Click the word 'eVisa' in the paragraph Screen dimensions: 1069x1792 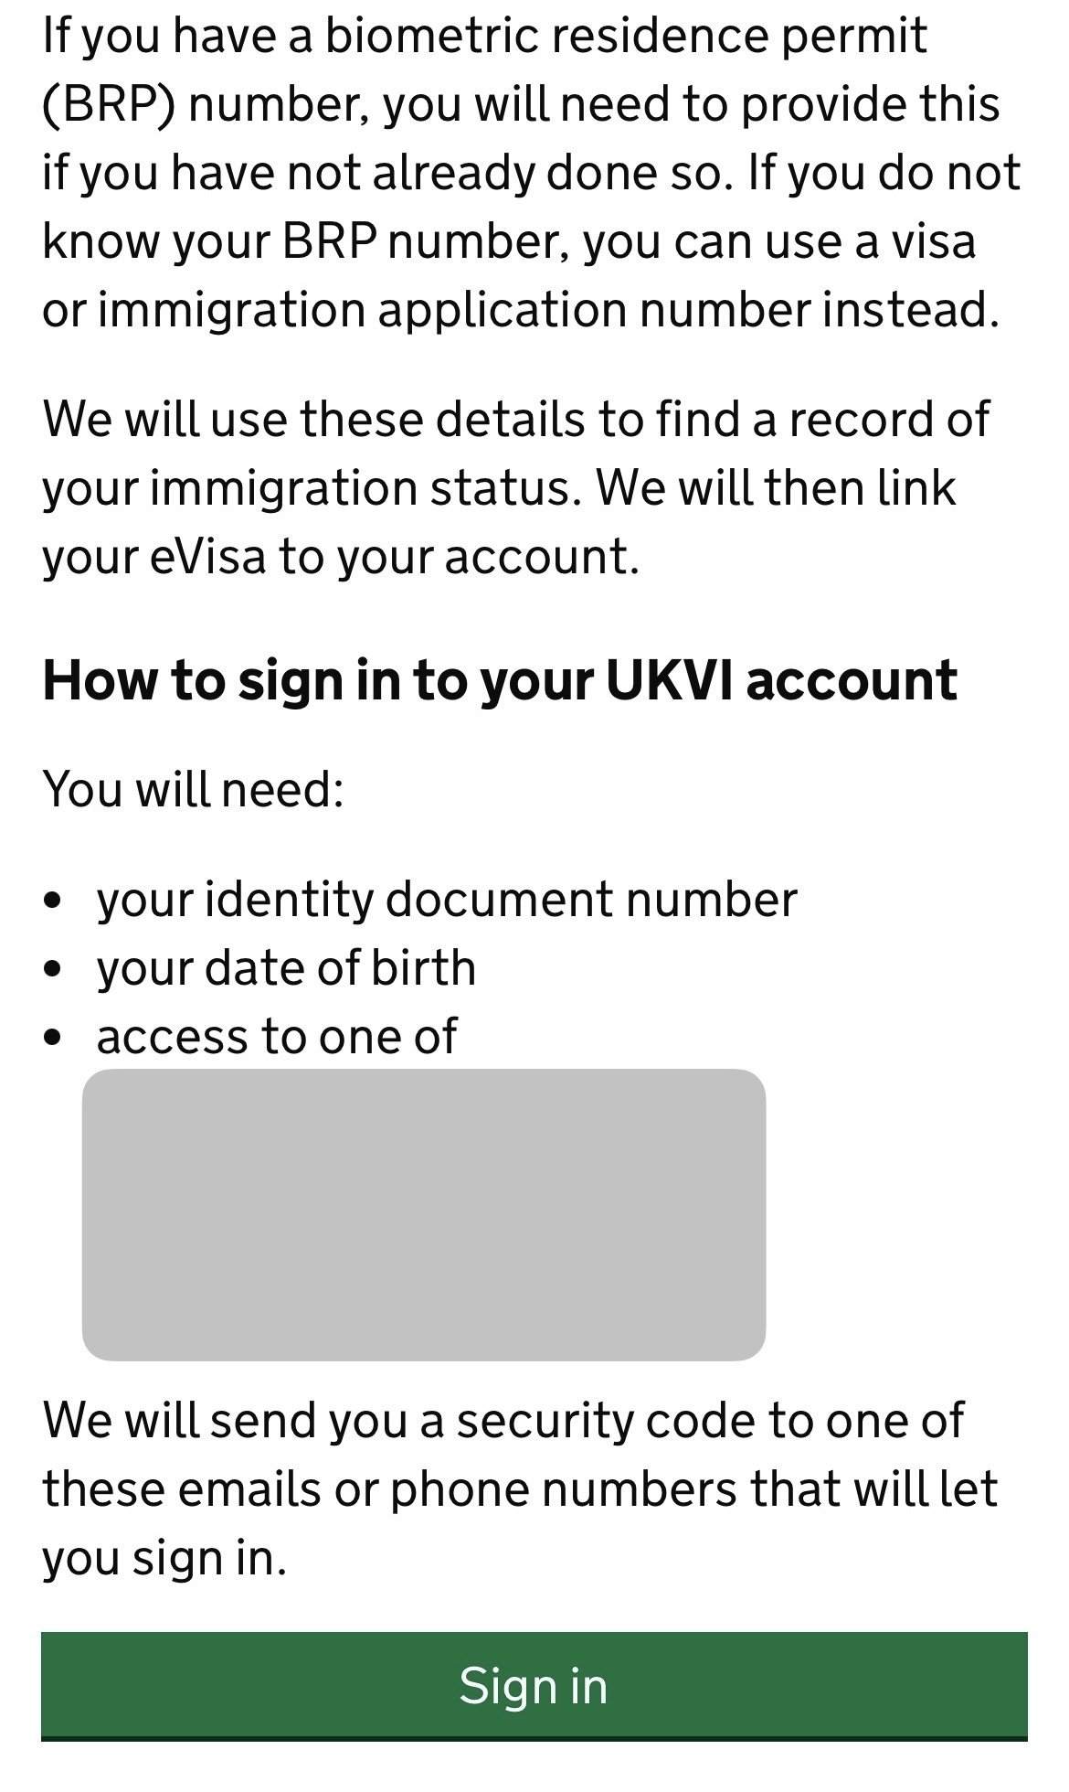207,557
